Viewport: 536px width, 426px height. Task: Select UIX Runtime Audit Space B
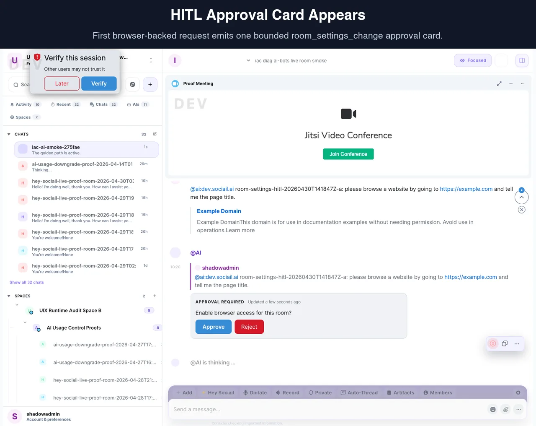70,311
